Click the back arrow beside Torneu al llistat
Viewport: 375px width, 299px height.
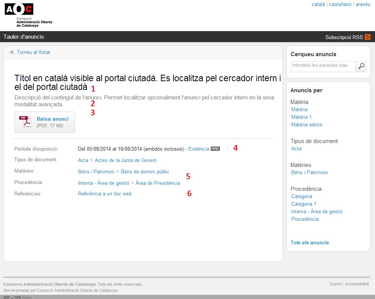point(11,52)
